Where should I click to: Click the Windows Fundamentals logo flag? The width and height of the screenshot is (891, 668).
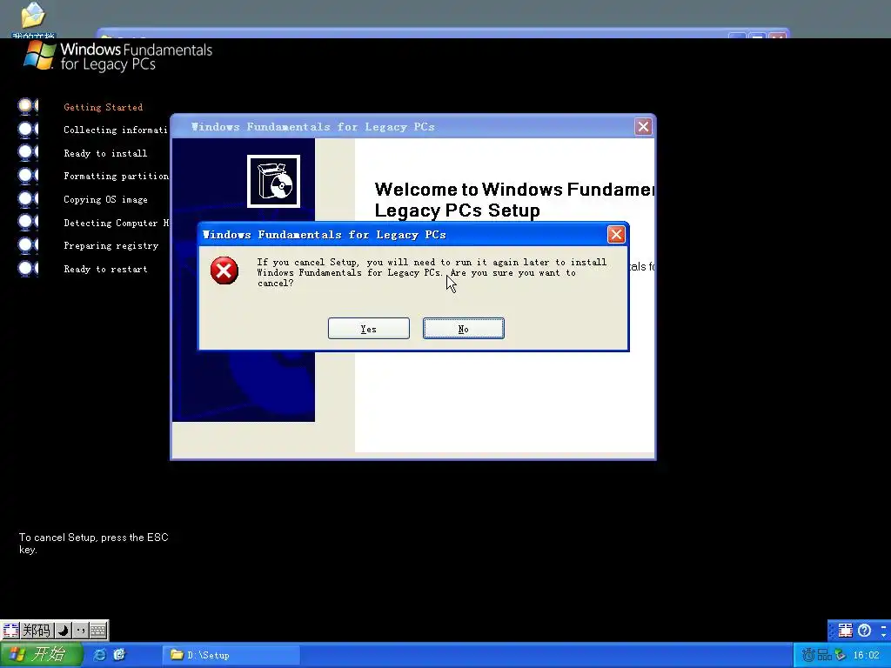point(40,55)
